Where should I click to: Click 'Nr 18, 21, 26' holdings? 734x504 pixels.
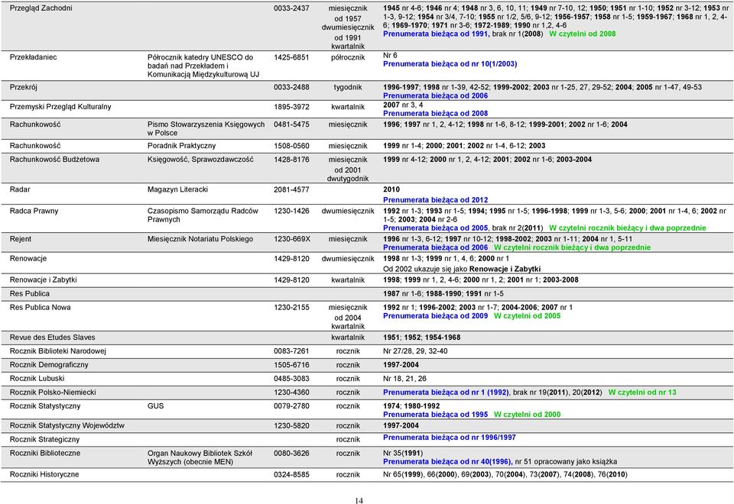point(404,379)
